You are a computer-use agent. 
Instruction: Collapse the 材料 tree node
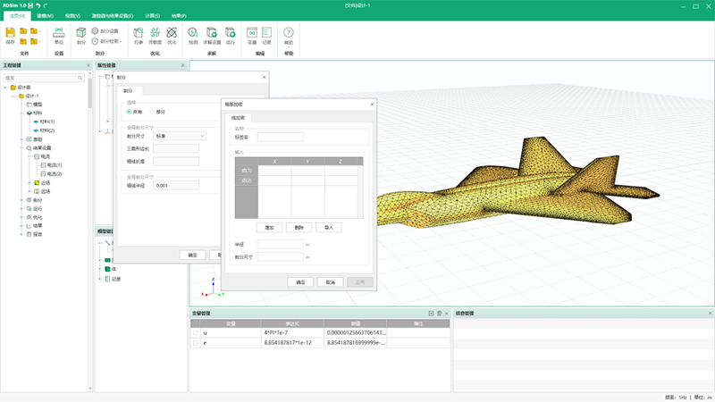(x=22, y=113)
